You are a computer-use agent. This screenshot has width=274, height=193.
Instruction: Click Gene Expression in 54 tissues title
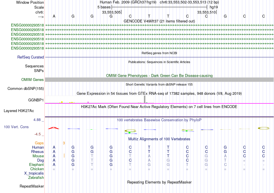point(159,94)
